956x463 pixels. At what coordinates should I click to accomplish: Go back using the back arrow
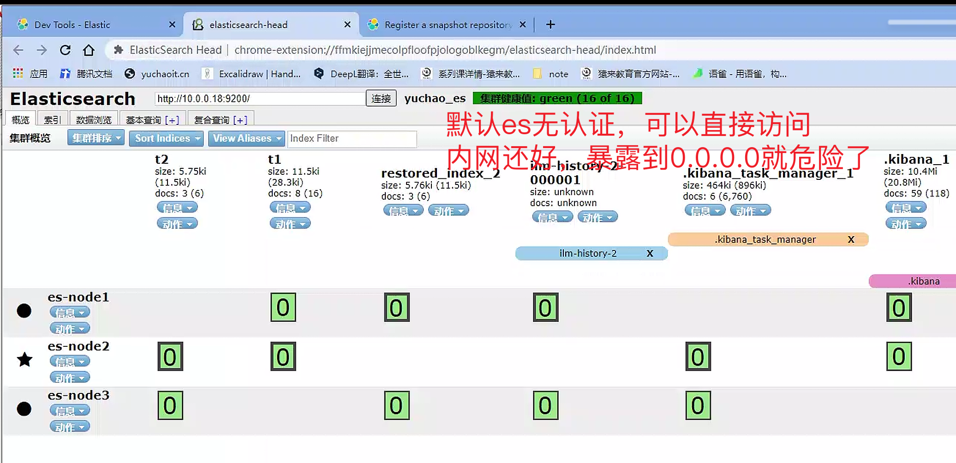click(18, 50)
